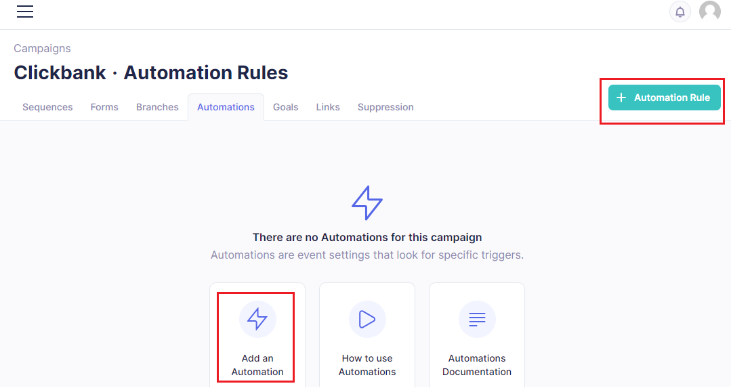The width and height of the screenshot is (731, 388).
Task: Click the text "Automations are event settings that look for specific triggers."
Action: (x=367, y=255)
